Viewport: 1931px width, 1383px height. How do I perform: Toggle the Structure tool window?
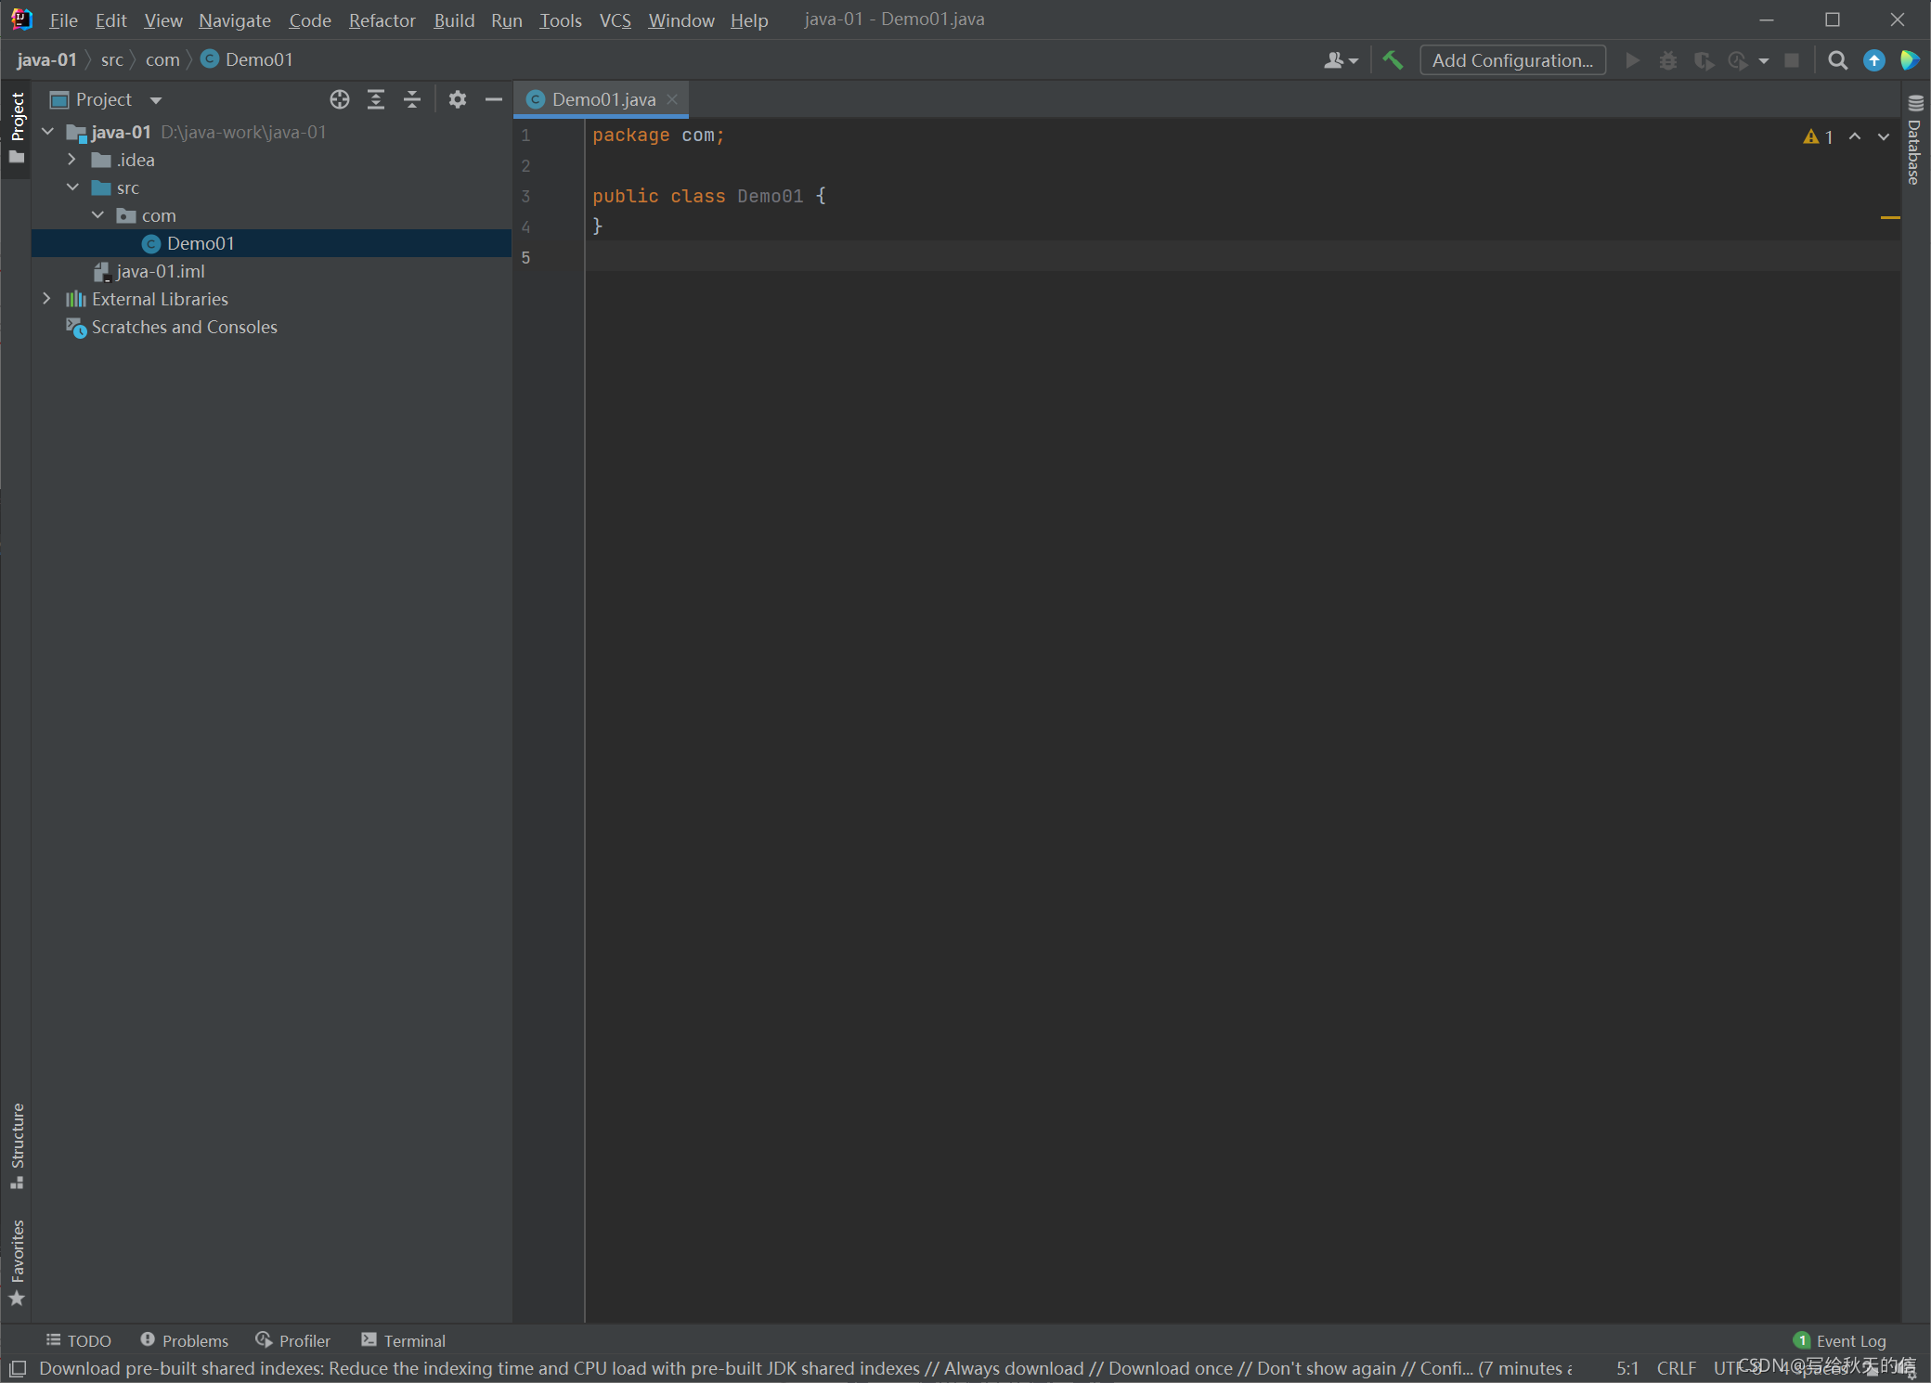(17, 1144)
